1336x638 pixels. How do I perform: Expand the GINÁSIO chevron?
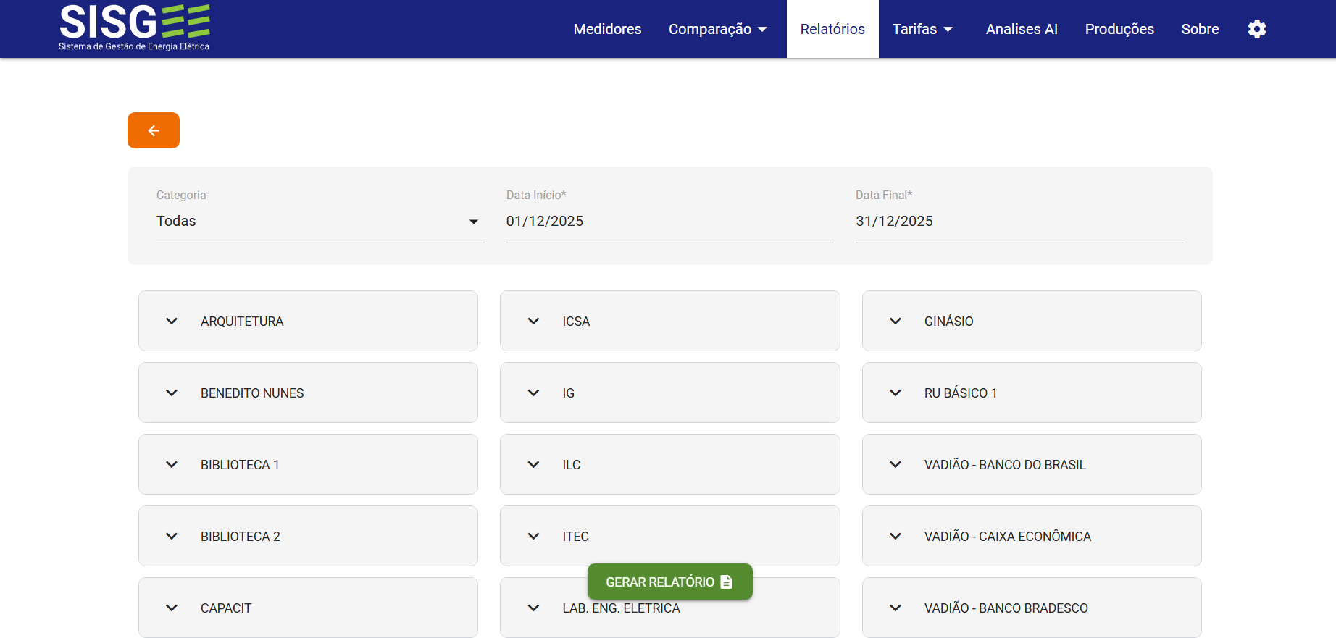pos(895,321)
